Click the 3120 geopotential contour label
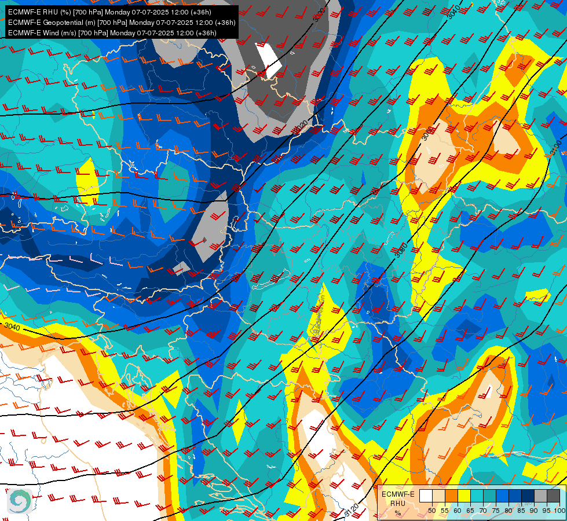 click(351, 510)
